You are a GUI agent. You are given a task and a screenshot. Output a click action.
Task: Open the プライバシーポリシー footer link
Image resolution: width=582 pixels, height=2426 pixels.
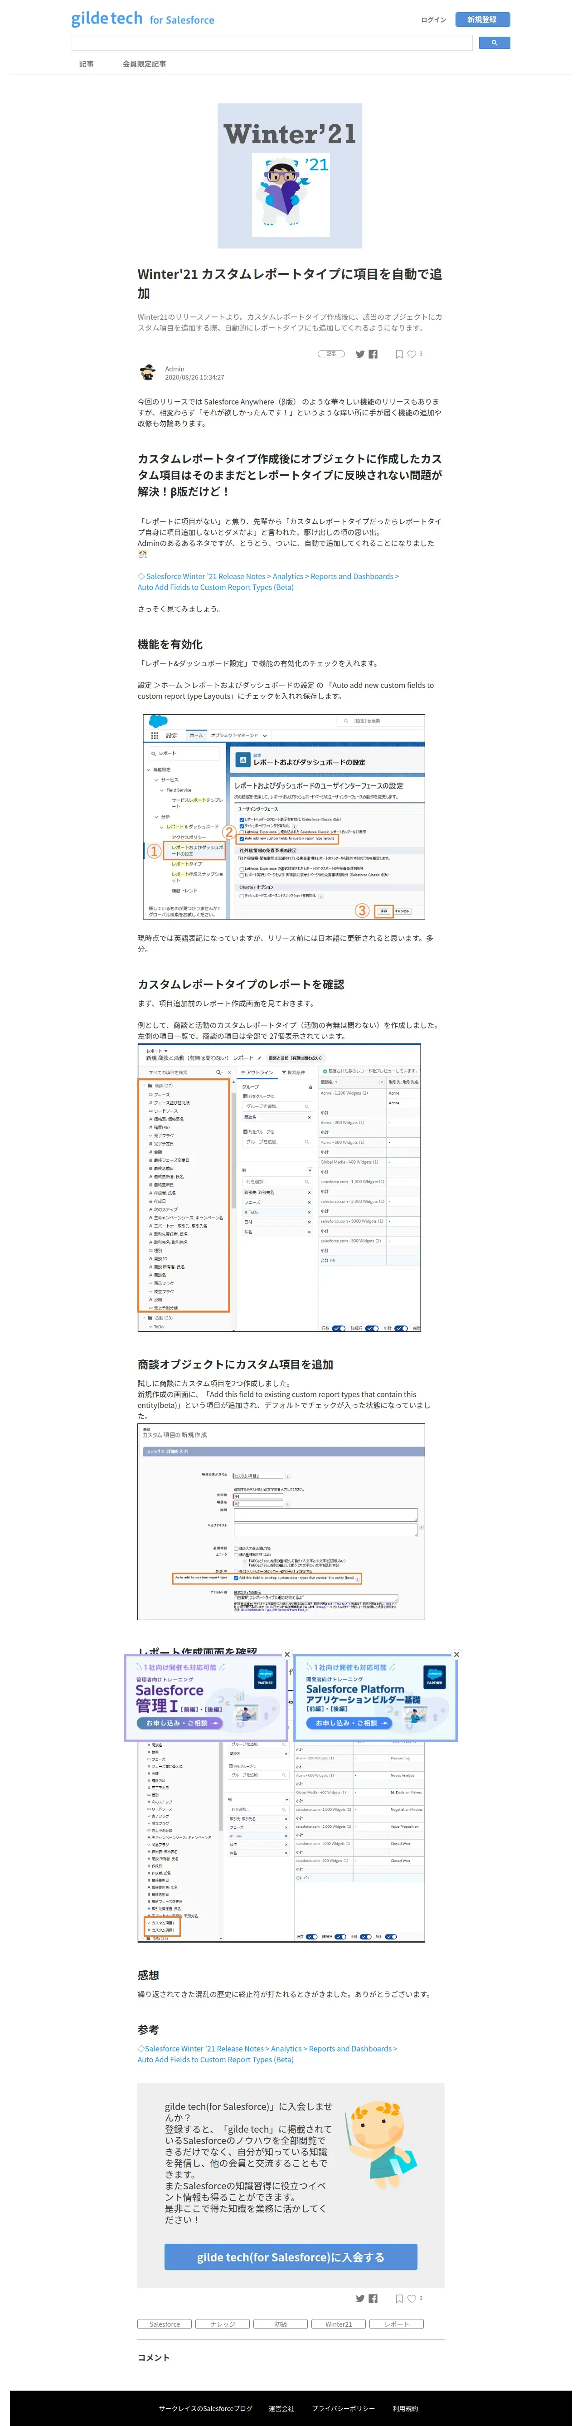(343, 2408)
